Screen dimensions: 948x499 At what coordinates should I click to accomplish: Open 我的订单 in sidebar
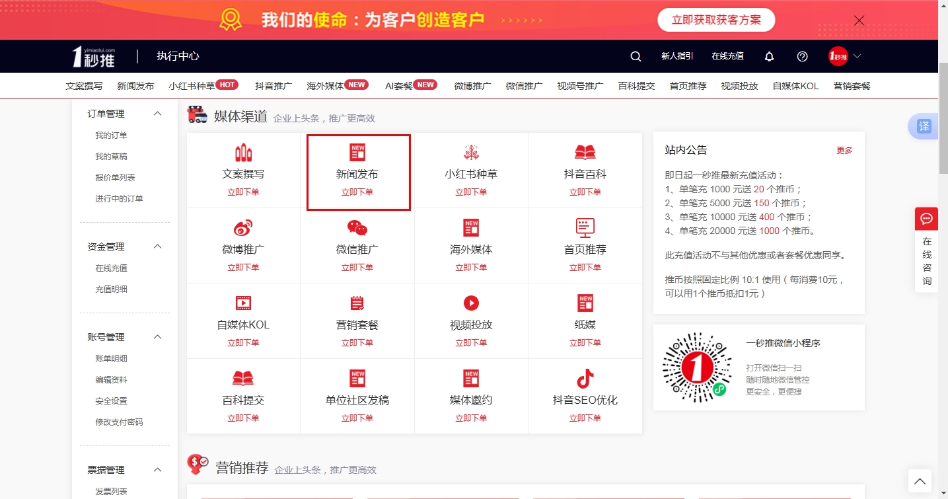coord(111,135)
